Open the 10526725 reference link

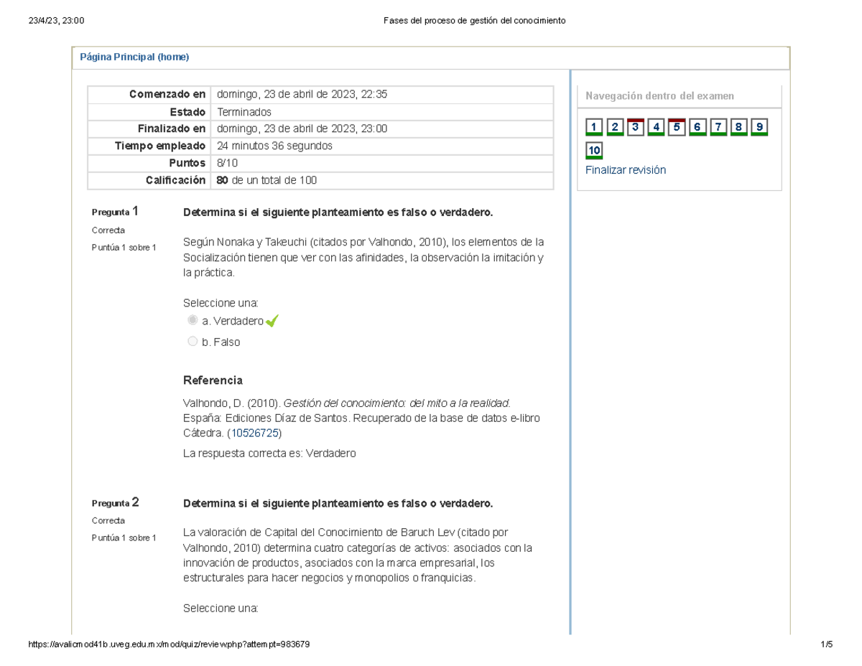254,433
